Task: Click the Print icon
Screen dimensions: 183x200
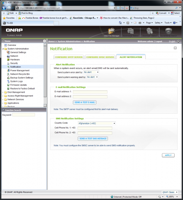Action: pyautogui.click(x=140, y=23)
